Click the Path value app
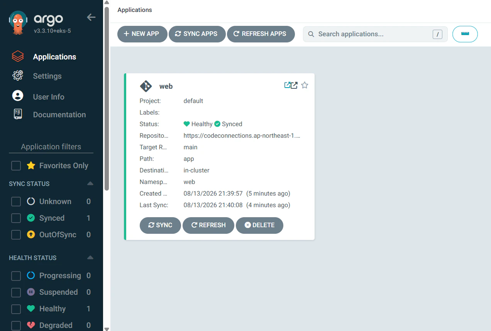 point(189,159)
